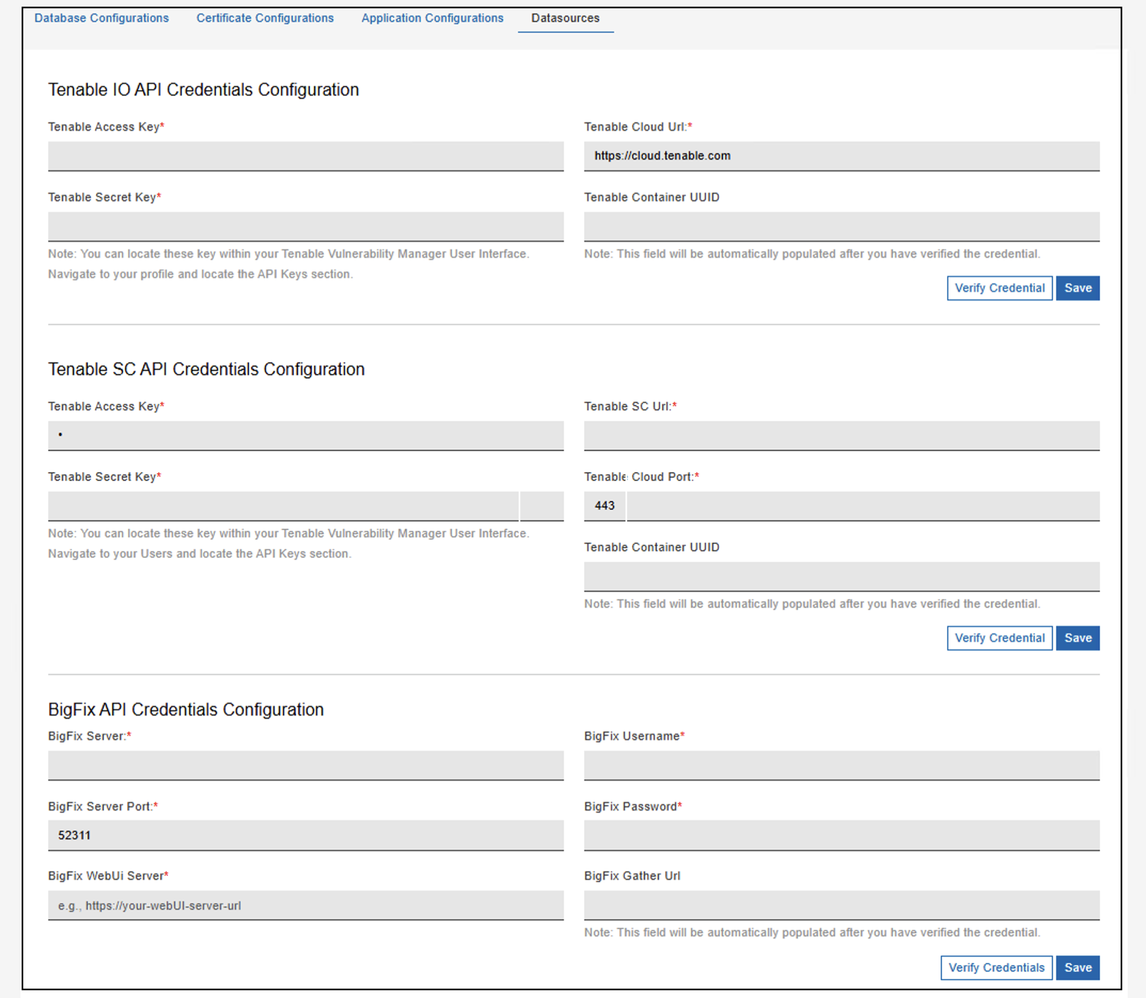Image resolution: width=1146 pixels, height=998 pixels.
Task: Save the BigFix configuration
Action: pyautogui.click(x=1077, y=968)
